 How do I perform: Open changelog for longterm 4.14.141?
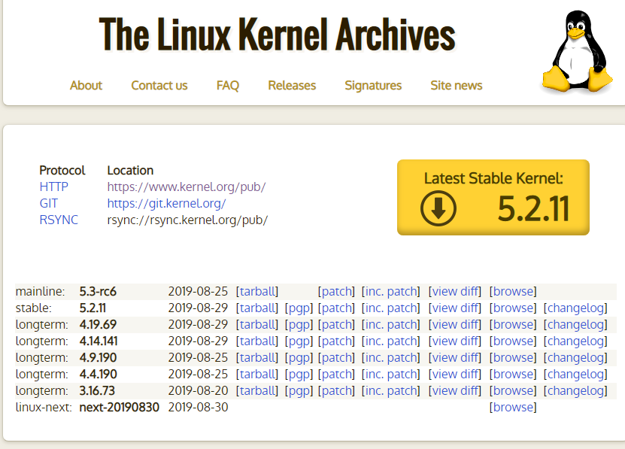575,341
